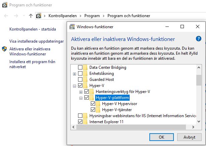Image resolution: width=206 pixels, height=146 pixels.
Task: Click the vertical scrollbar thumb
Action: pos(199,80)
